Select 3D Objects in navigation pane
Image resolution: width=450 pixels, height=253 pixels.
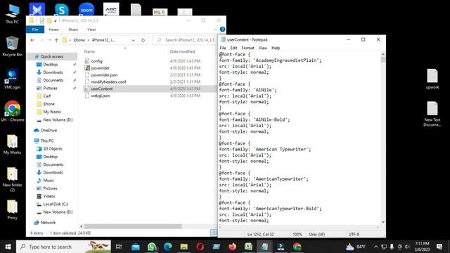click(53, 148)
